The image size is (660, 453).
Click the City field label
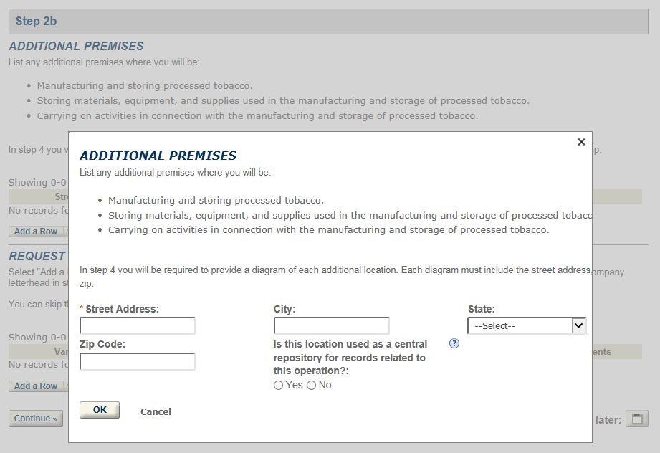pyautogui.click(x=284, y=309)
